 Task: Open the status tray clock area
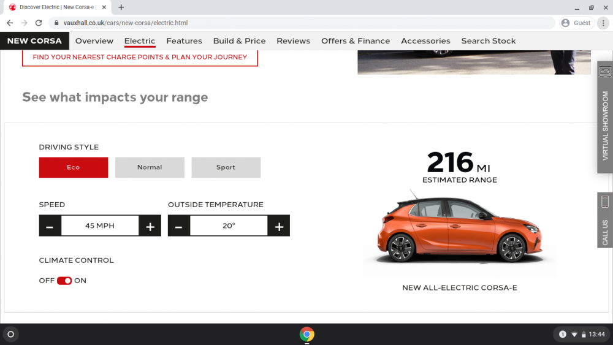(581, 335)
